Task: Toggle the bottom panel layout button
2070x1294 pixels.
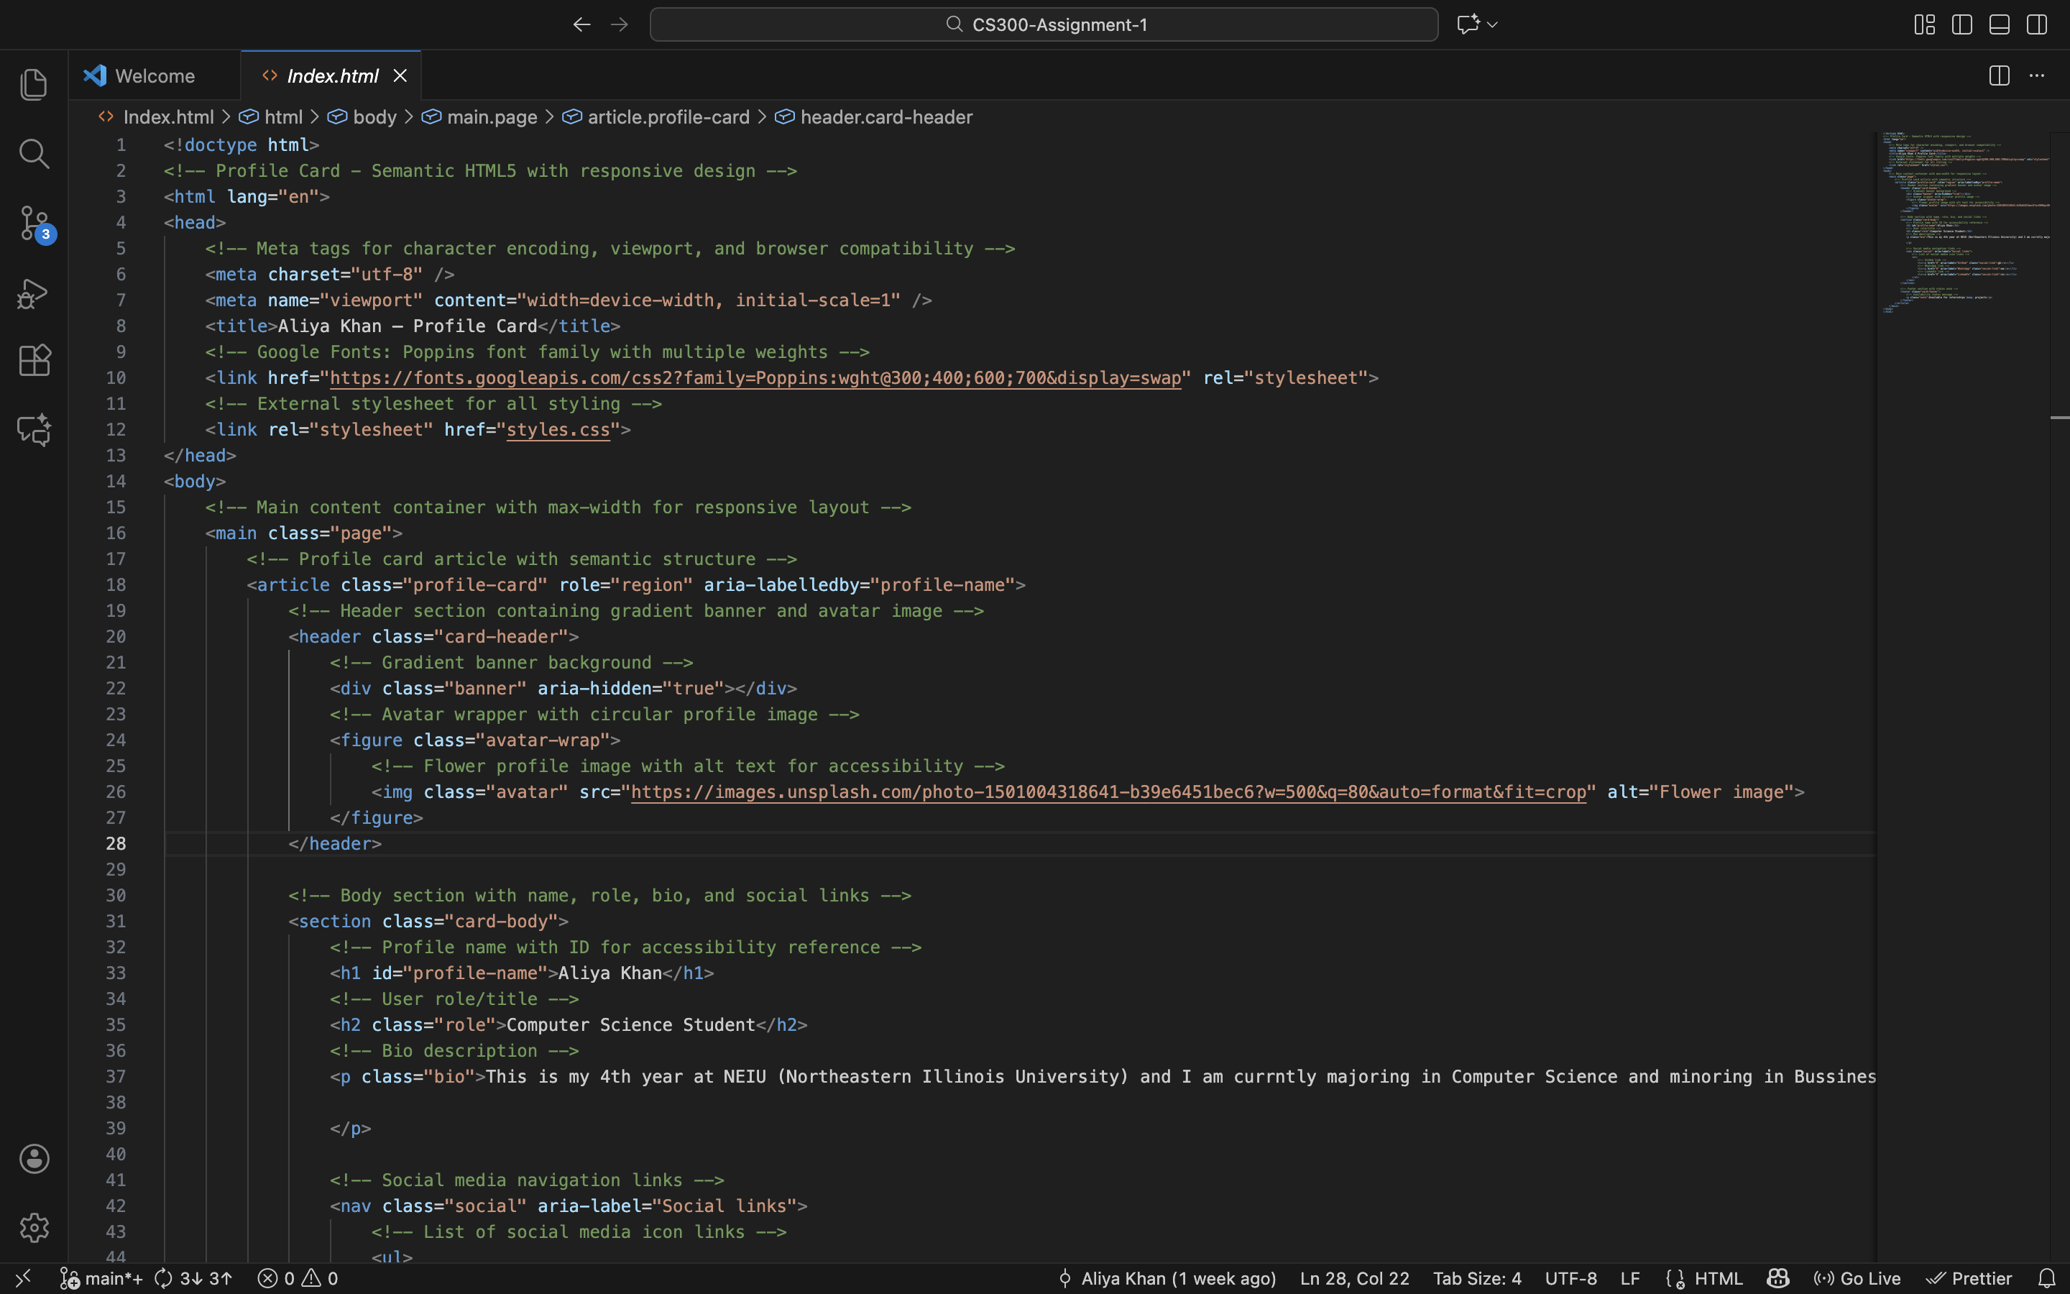Action: tap(1999, 25)
